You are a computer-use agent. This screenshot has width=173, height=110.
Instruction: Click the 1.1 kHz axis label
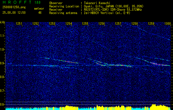click(2, 36)
